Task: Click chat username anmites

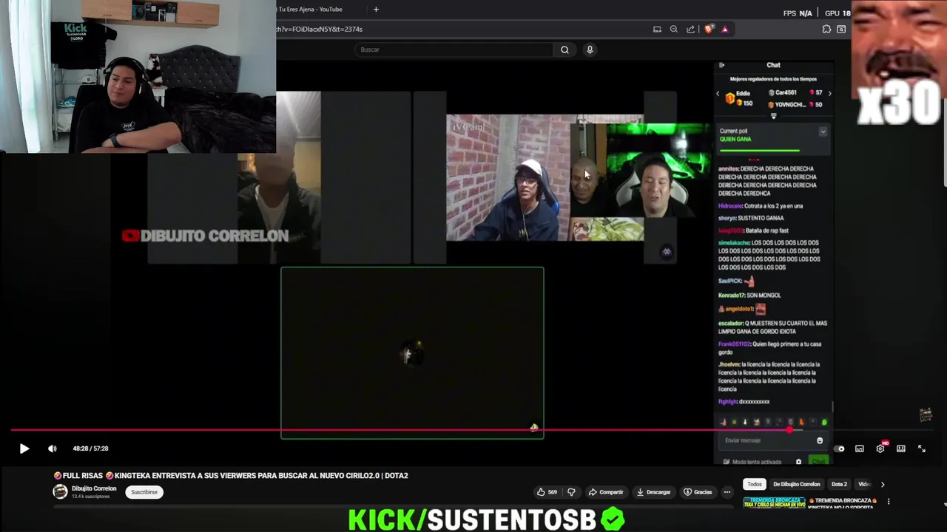Action: tap(728, 169)
